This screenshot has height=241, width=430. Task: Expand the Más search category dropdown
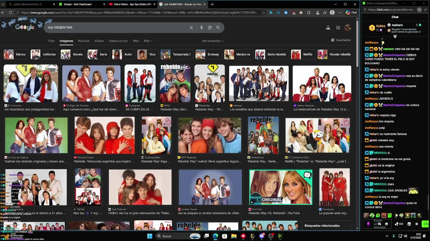pos(148,41)
